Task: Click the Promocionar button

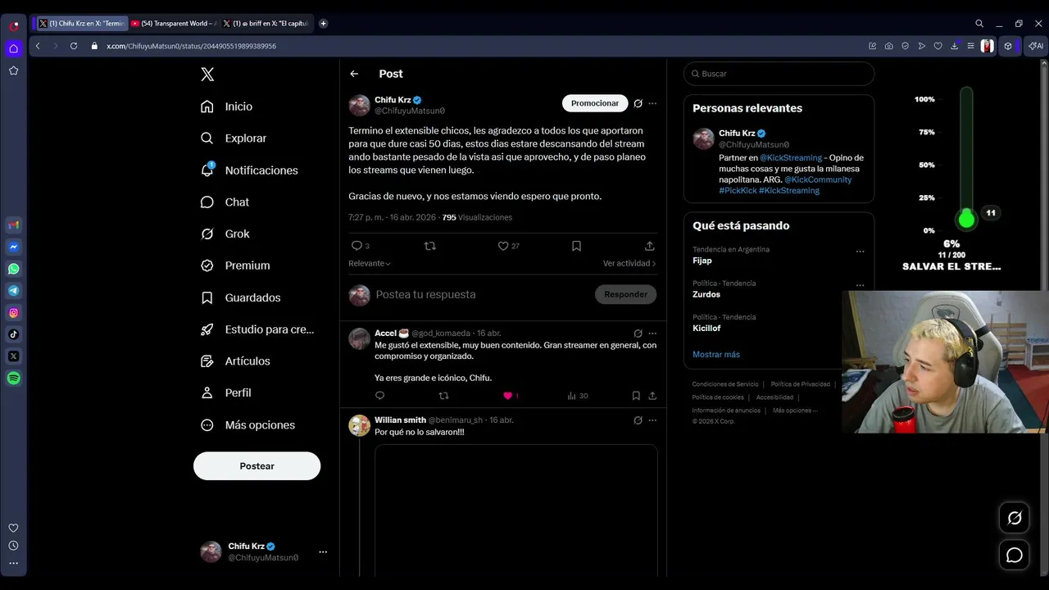Action: [x=595, y=103]
